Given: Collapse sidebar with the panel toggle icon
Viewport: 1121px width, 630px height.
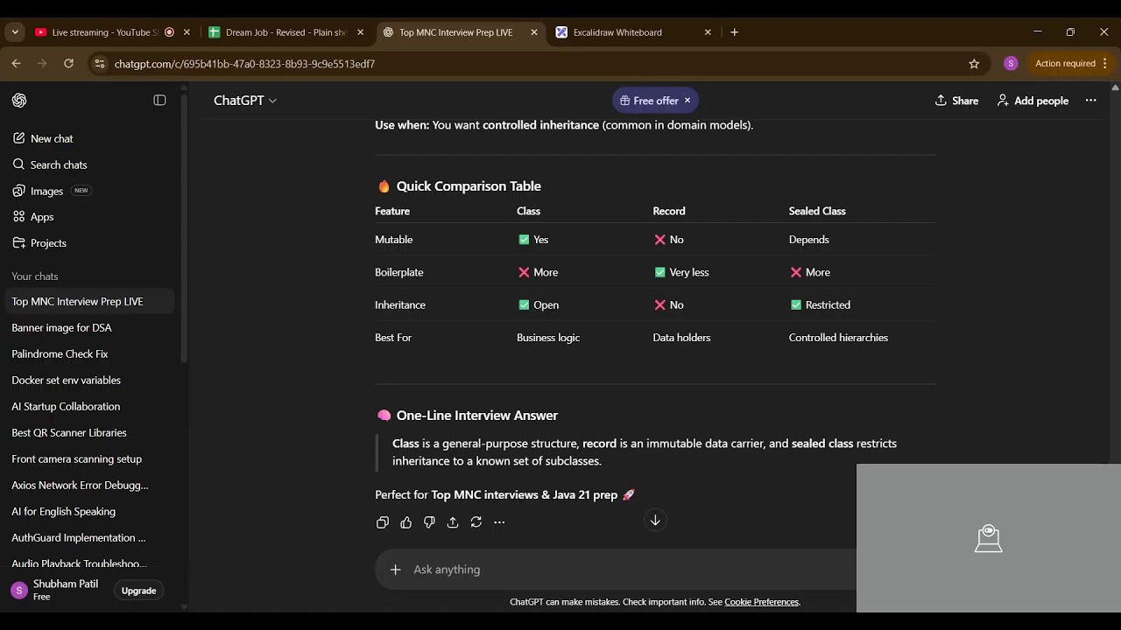Looking at the screenshot, I should (159, 101).
